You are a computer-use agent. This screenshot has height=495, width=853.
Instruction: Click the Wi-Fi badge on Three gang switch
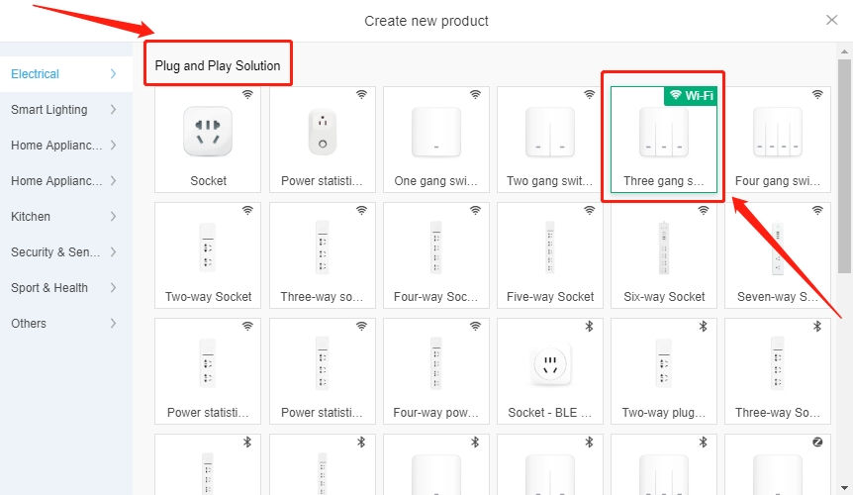click(691, 96)
